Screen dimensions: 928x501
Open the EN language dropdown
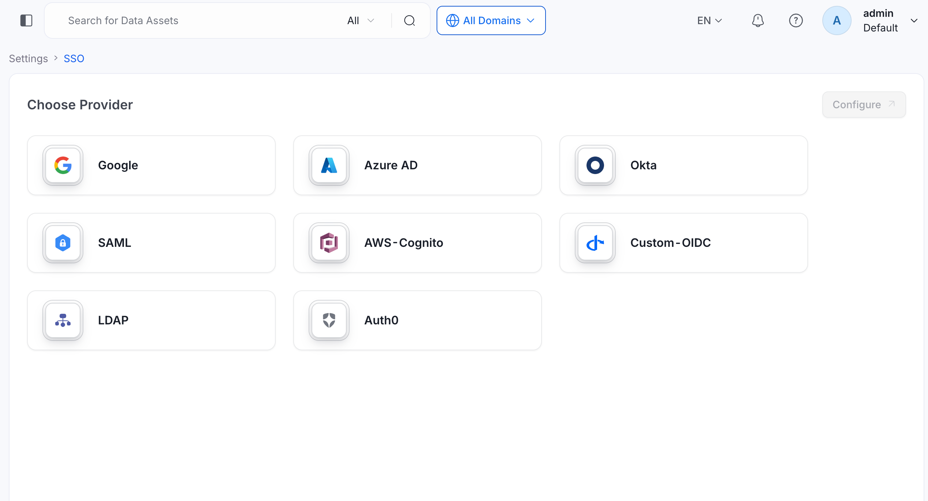[x=709, y=20]
